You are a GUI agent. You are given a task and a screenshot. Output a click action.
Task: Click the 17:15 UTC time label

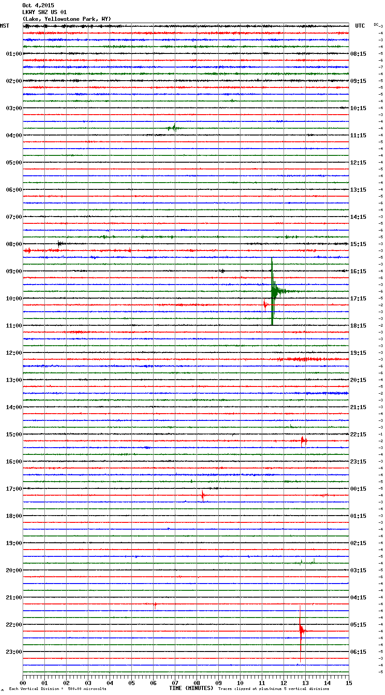point(358,299)
